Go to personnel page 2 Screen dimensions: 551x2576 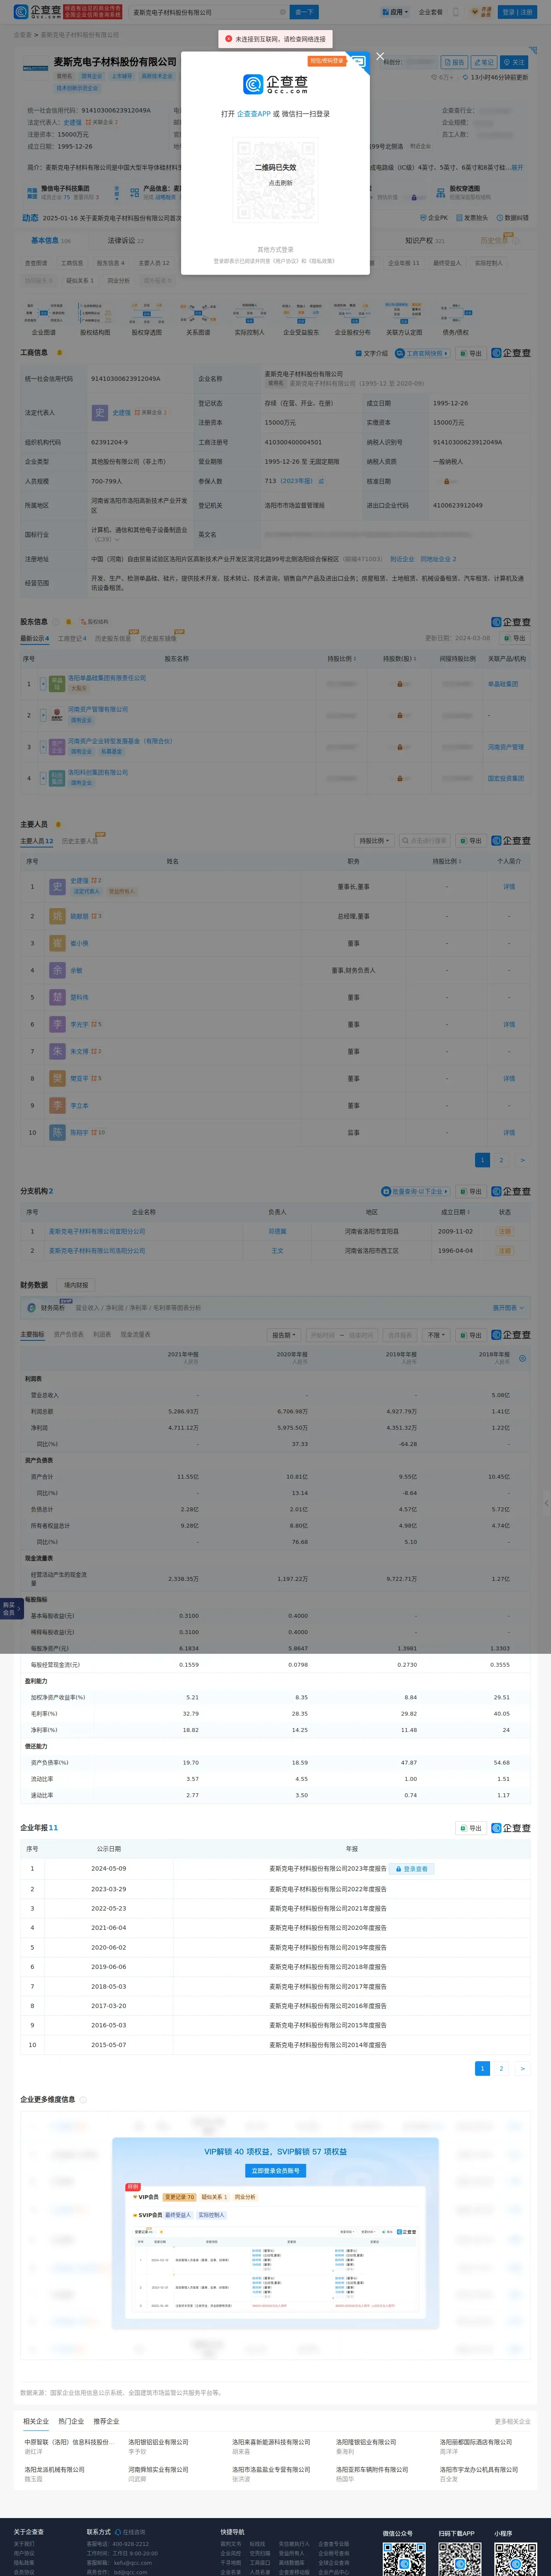click(501, 1160)
